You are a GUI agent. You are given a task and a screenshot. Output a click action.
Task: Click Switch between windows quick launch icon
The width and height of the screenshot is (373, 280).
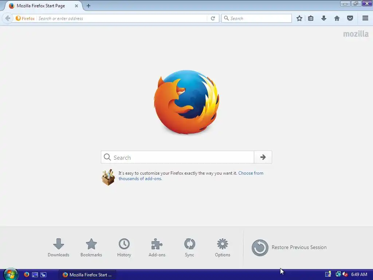tap(43, 275)
